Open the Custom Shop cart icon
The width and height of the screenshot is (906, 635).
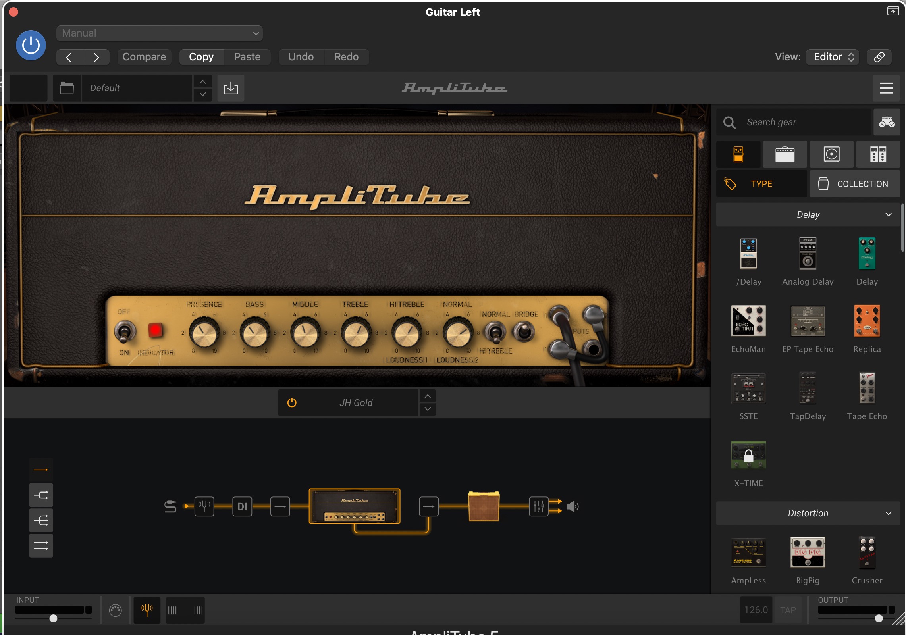pos(887,122)
